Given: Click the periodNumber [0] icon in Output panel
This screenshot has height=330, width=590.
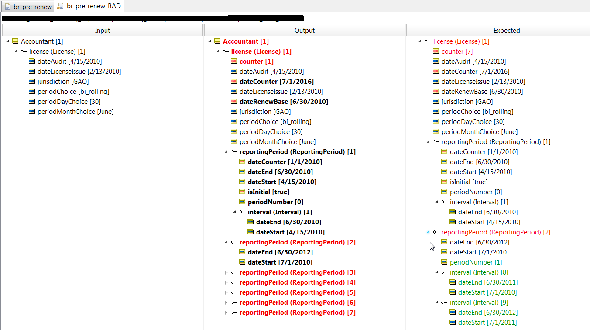Looking at the screenshot, I should tap(242, 202).
